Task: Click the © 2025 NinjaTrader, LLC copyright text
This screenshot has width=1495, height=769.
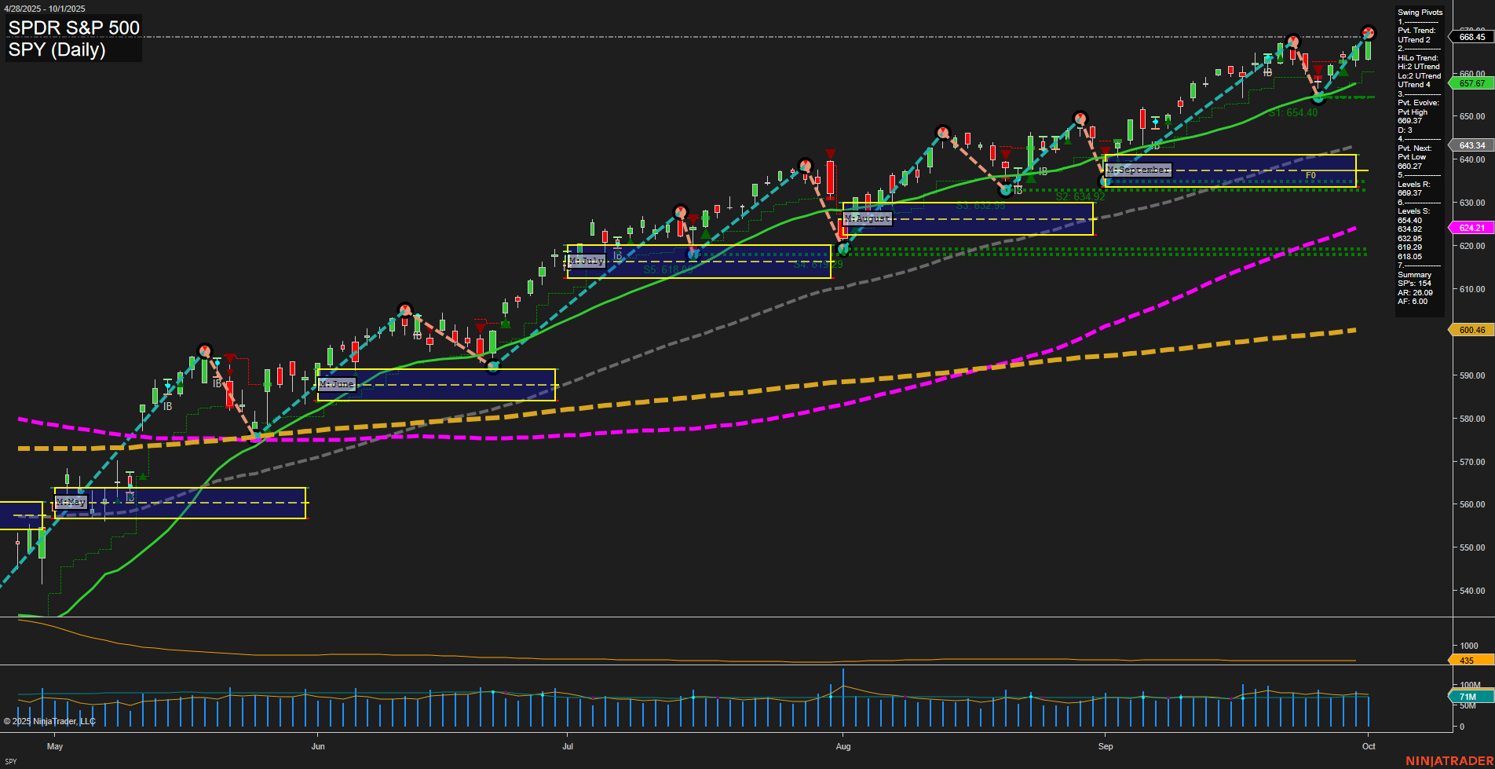Action: pos(49,720)
